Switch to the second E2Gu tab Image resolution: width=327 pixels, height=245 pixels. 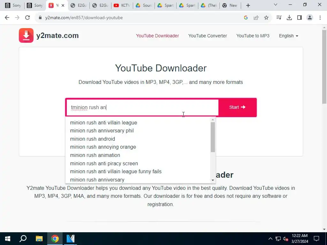click(x=100, y=5)
